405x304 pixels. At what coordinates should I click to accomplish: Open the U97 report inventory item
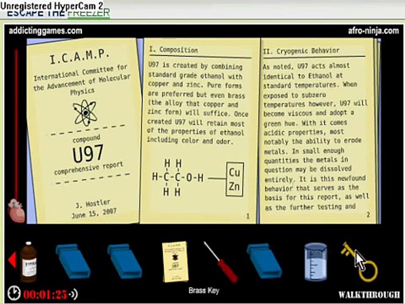pos(175,261)
